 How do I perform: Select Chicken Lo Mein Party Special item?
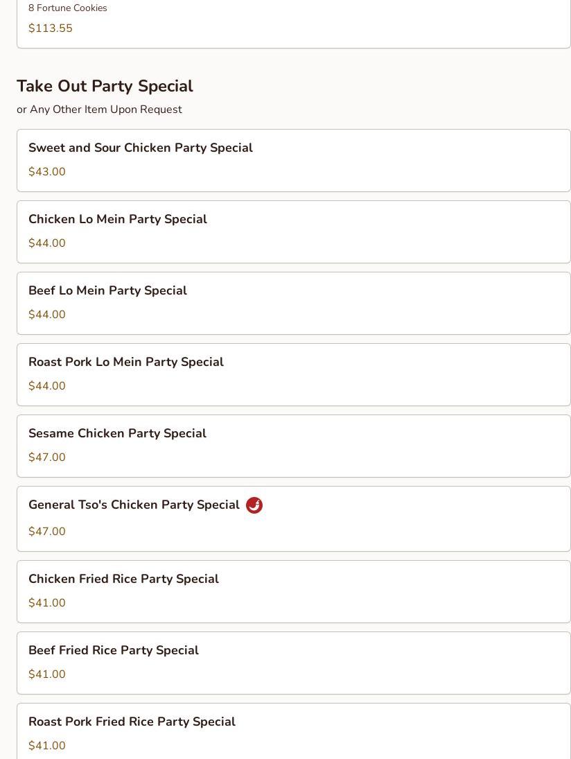[x=118, y=219]
